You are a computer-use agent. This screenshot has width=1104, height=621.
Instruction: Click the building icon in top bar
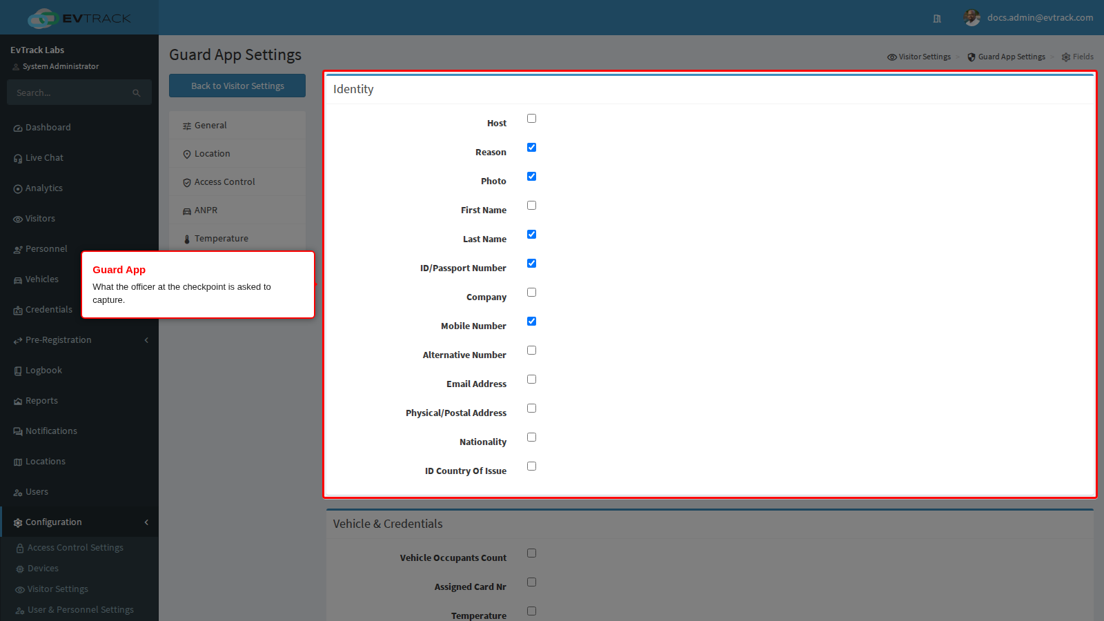tap(937, 19)
